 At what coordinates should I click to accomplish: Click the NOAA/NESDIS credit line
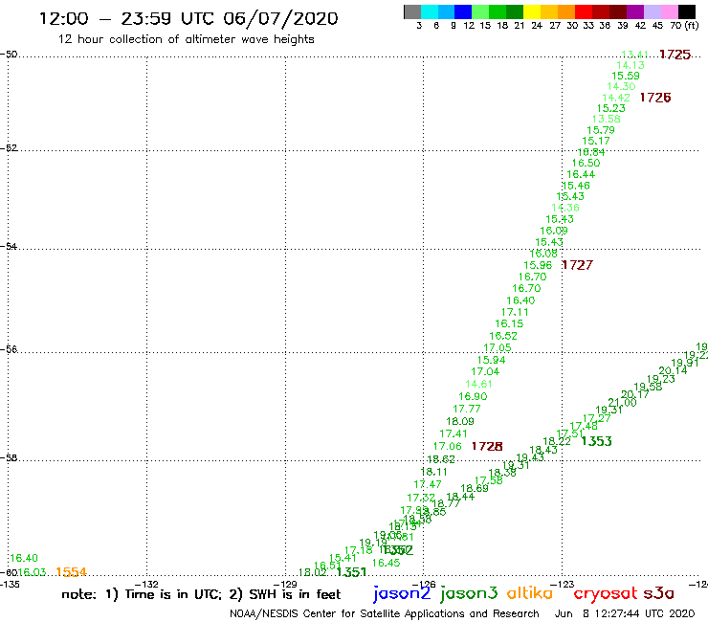pos(385,614)
